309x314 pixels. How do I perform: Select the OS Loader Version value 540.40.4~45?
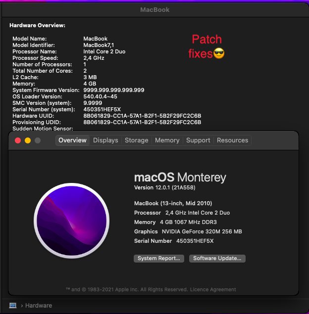[100, 96]
